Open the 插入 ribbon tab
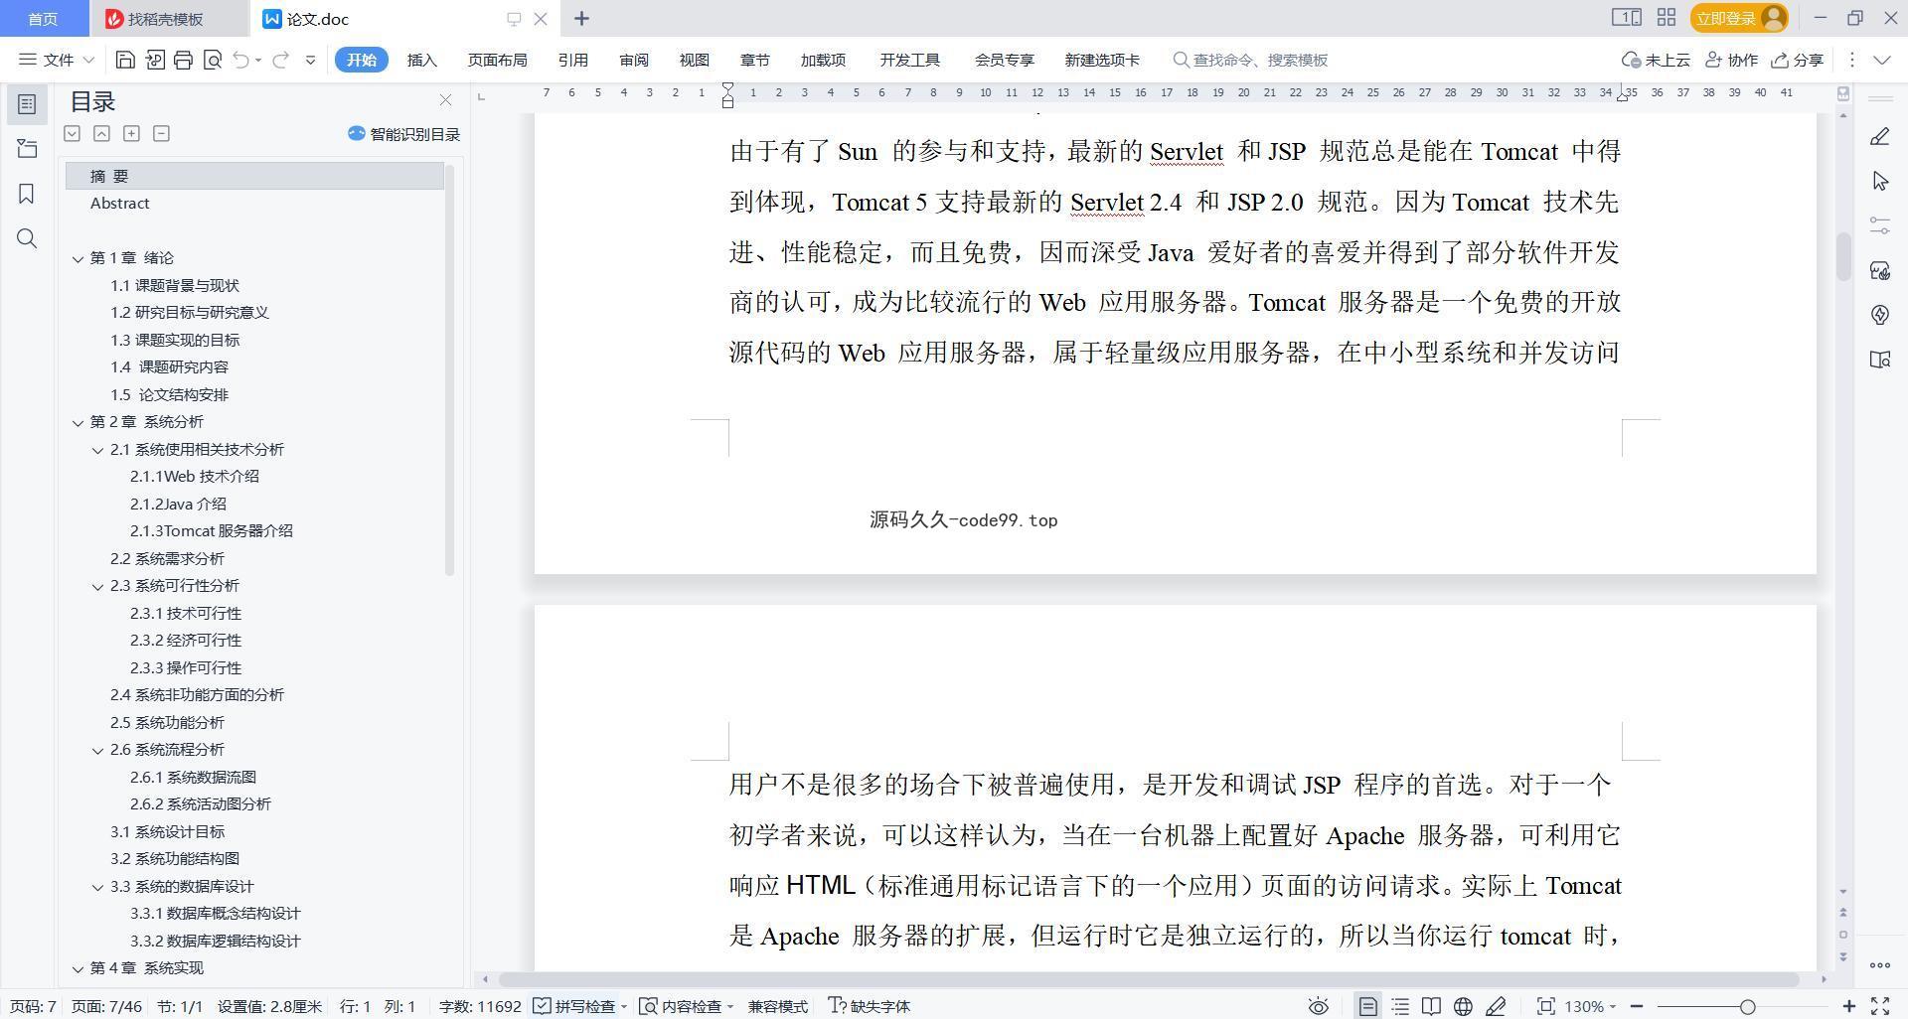 pos(421,60)
